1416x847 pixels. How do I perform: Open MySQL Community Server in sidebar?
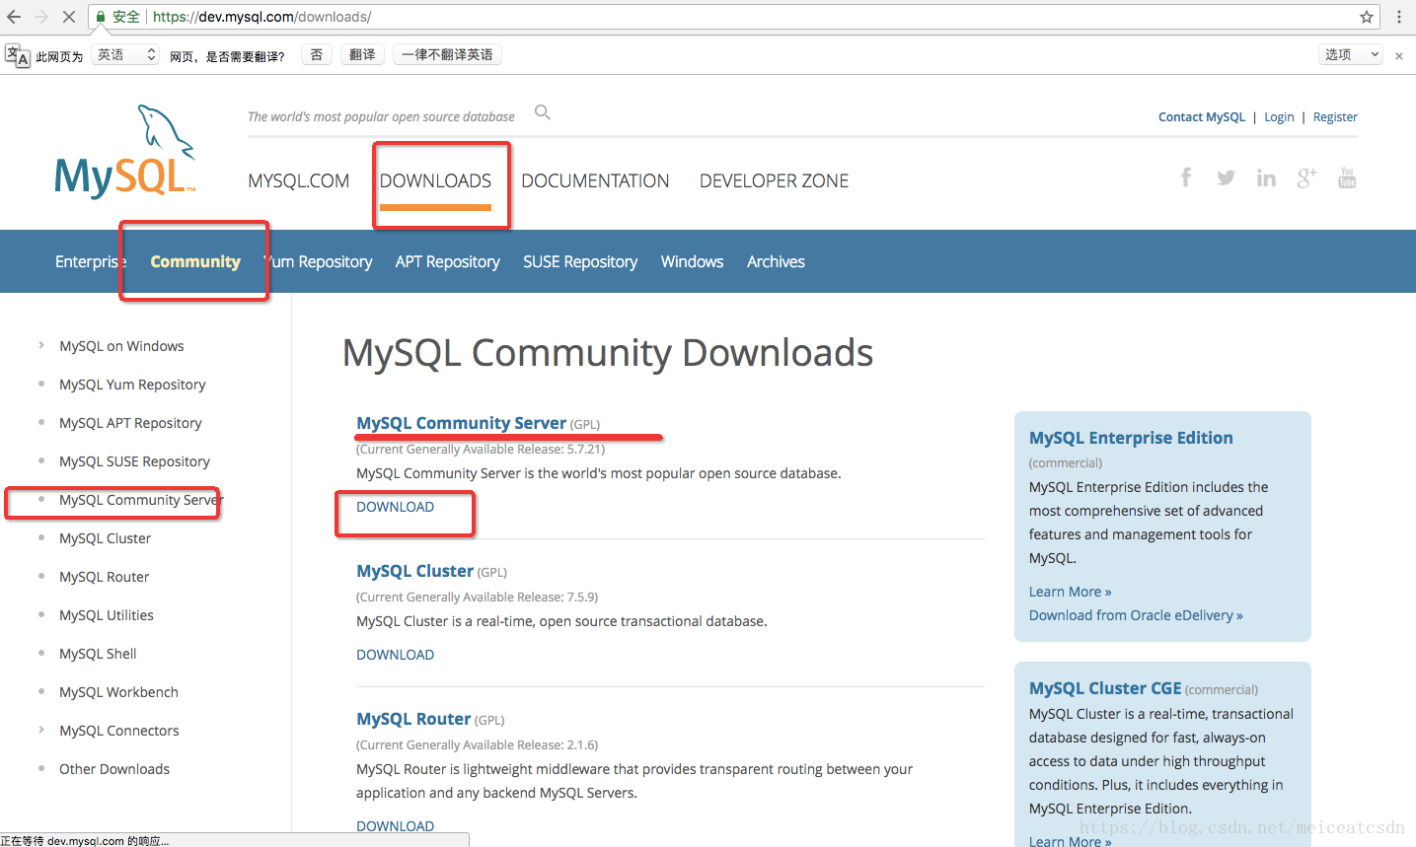[x=141, y=500]
